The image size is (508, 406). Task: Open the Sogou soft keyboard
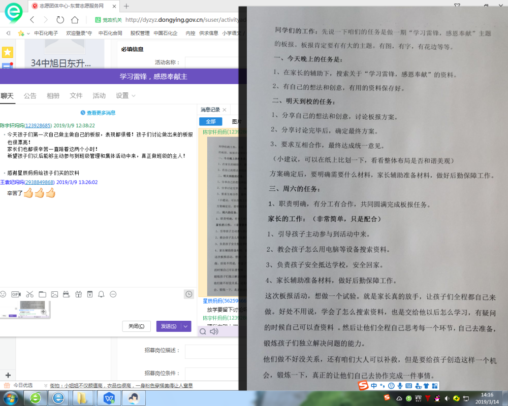click(409, 386)
